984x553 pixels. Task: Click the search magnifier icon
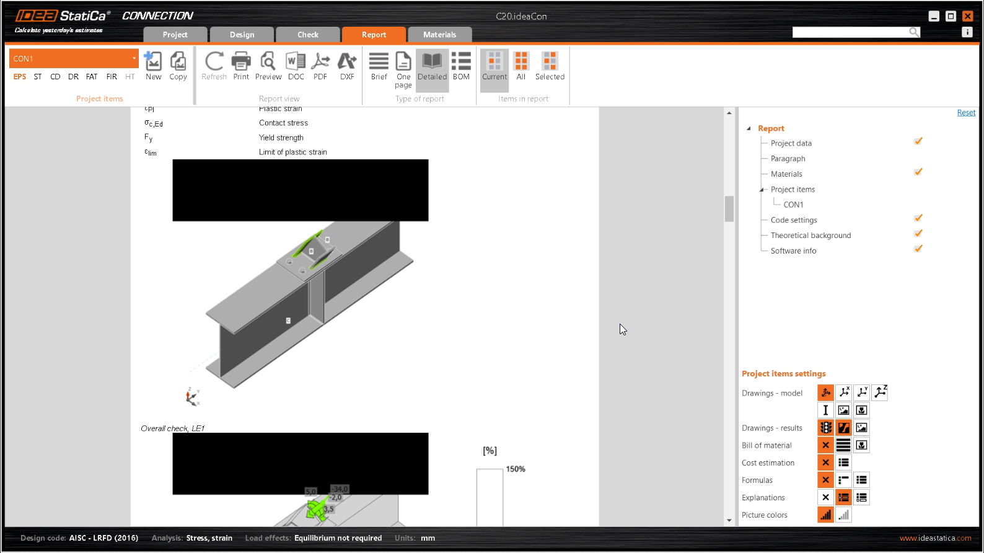click(x=914, y=32)
